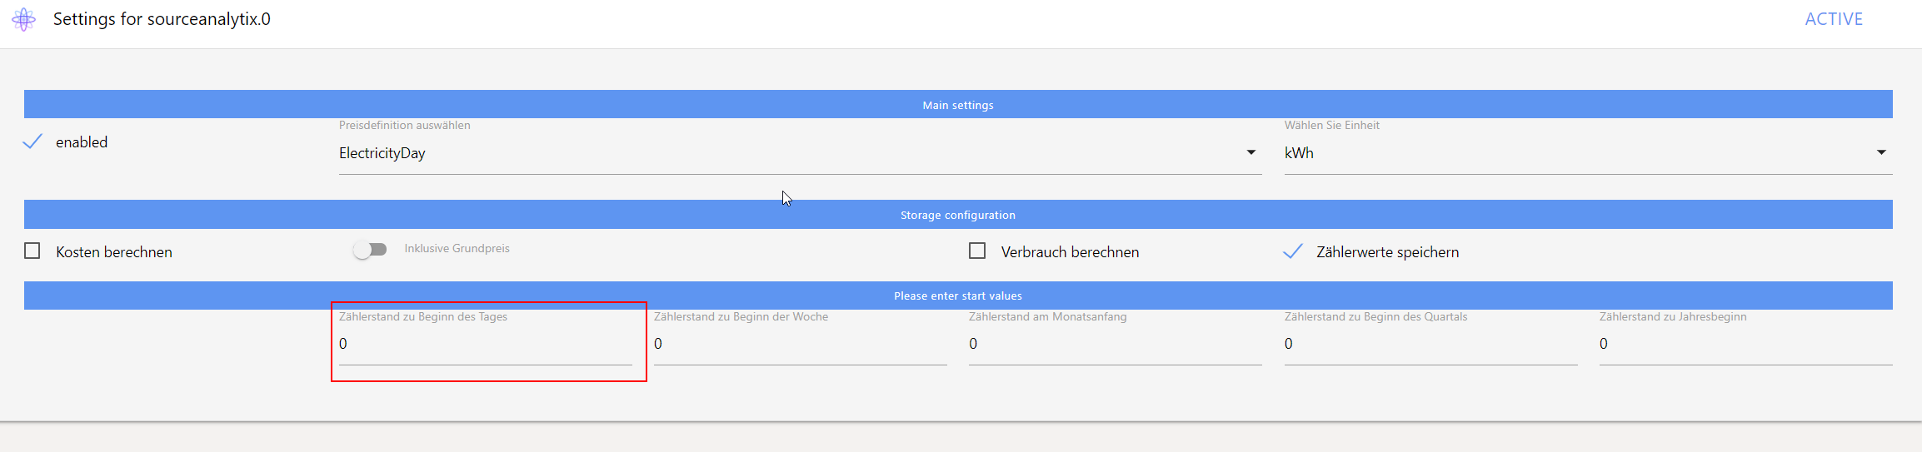The image size is (1922, 452).
Task: Click the Zählerstand zu Beginn des Quartals field
Action: pos(1430,344)
